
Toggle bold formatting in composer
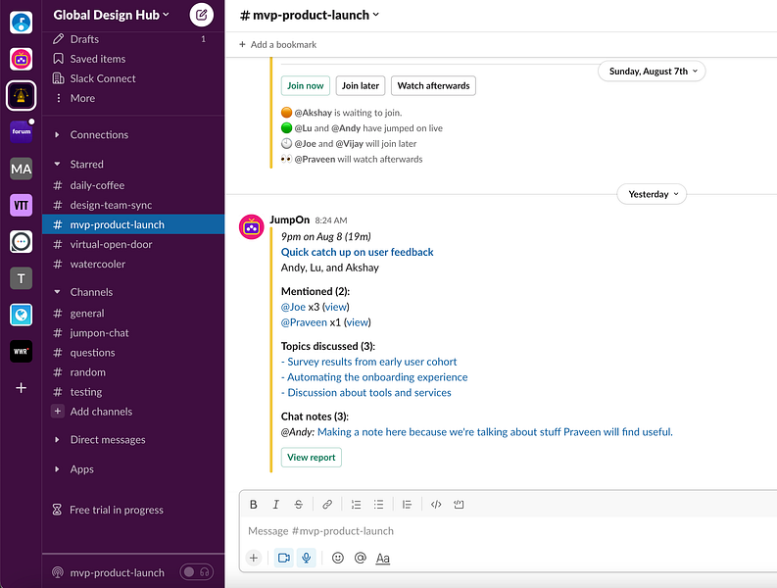[253, 505]
